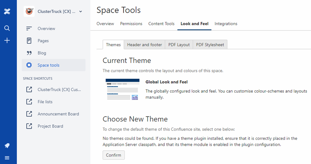311x164 pixels.
Task: Open the search icon in sidebar
Action: [7, 28]
